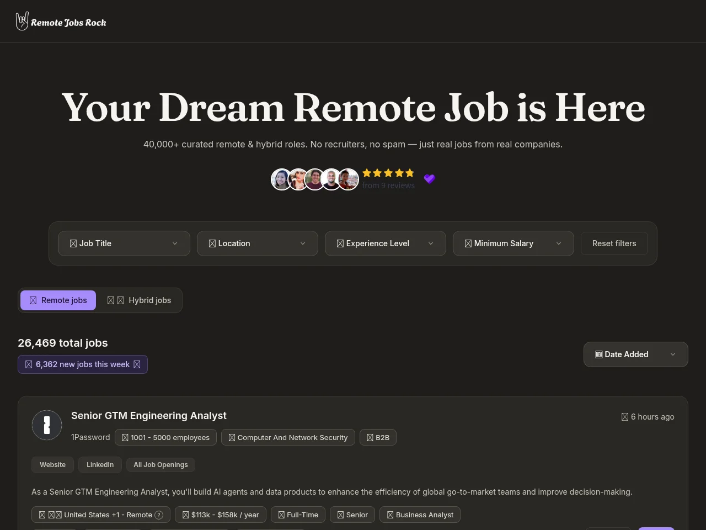
Task: Click the Reset filters button
Action: coord(614,243)
